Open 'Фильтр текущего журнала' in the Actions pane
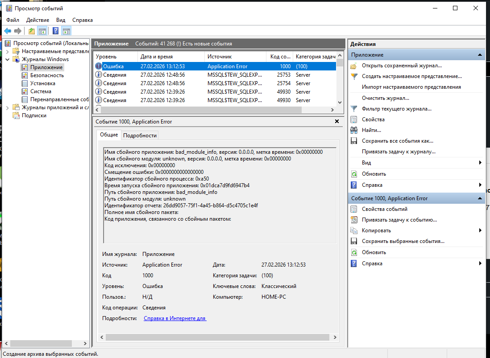 coord(396,109)
